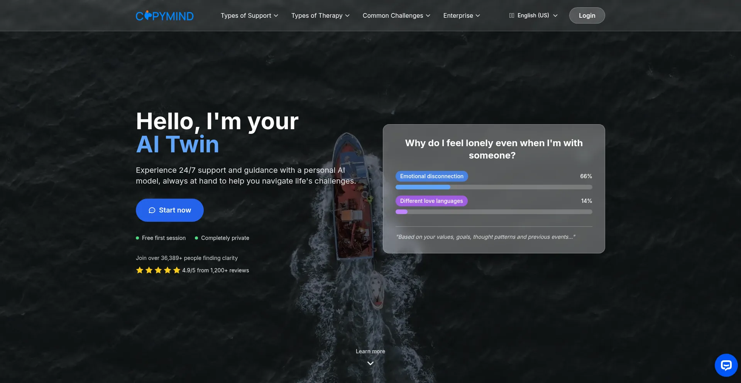Click the Different love languages progress bar
The height and width of the screenshot is (383, 741).
pos(494,212)
